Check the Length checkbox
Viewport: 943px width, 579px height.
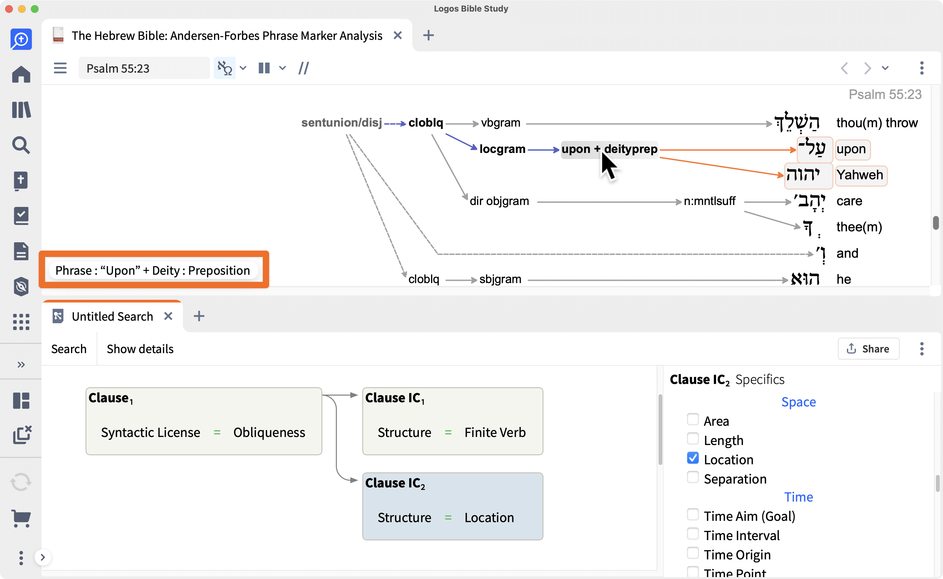(x=693, y=439)
